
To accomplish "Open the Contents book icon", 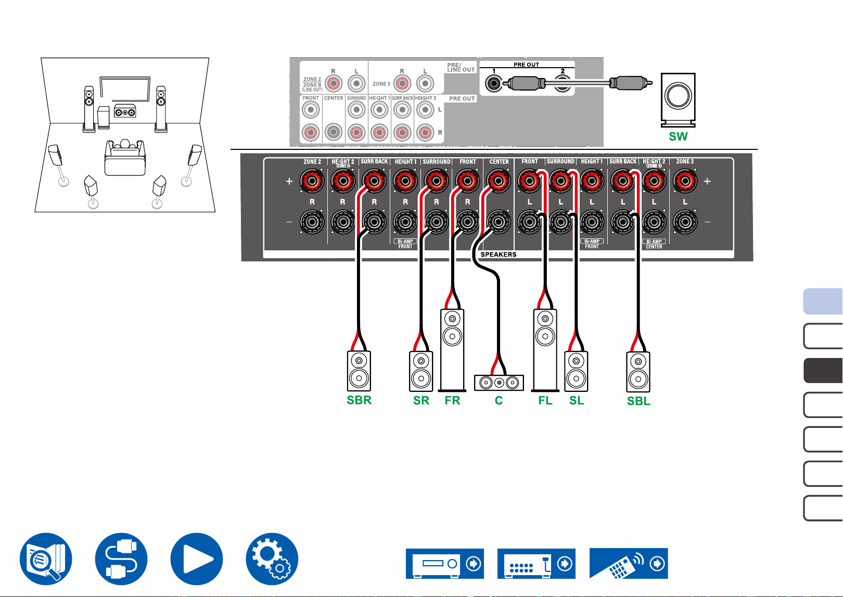I will tap(46, 558).
